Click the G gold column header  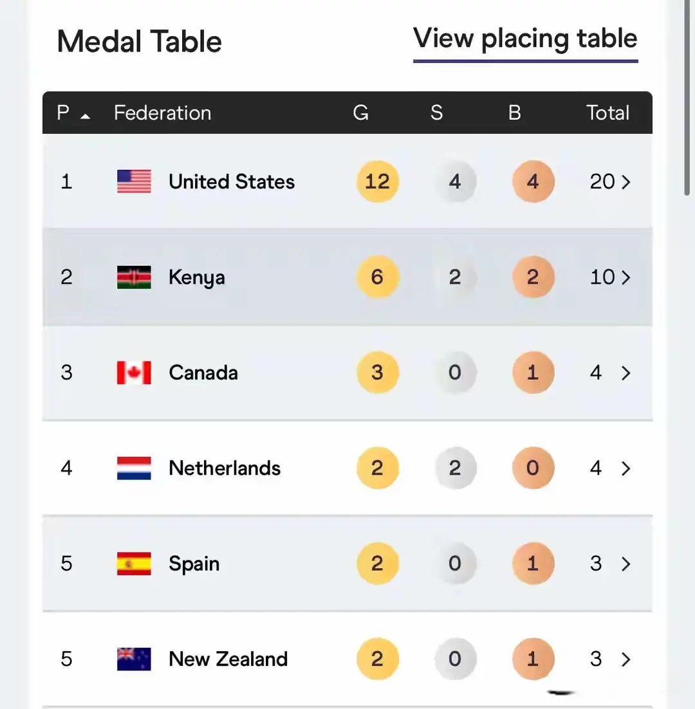[x=361, y=113]
